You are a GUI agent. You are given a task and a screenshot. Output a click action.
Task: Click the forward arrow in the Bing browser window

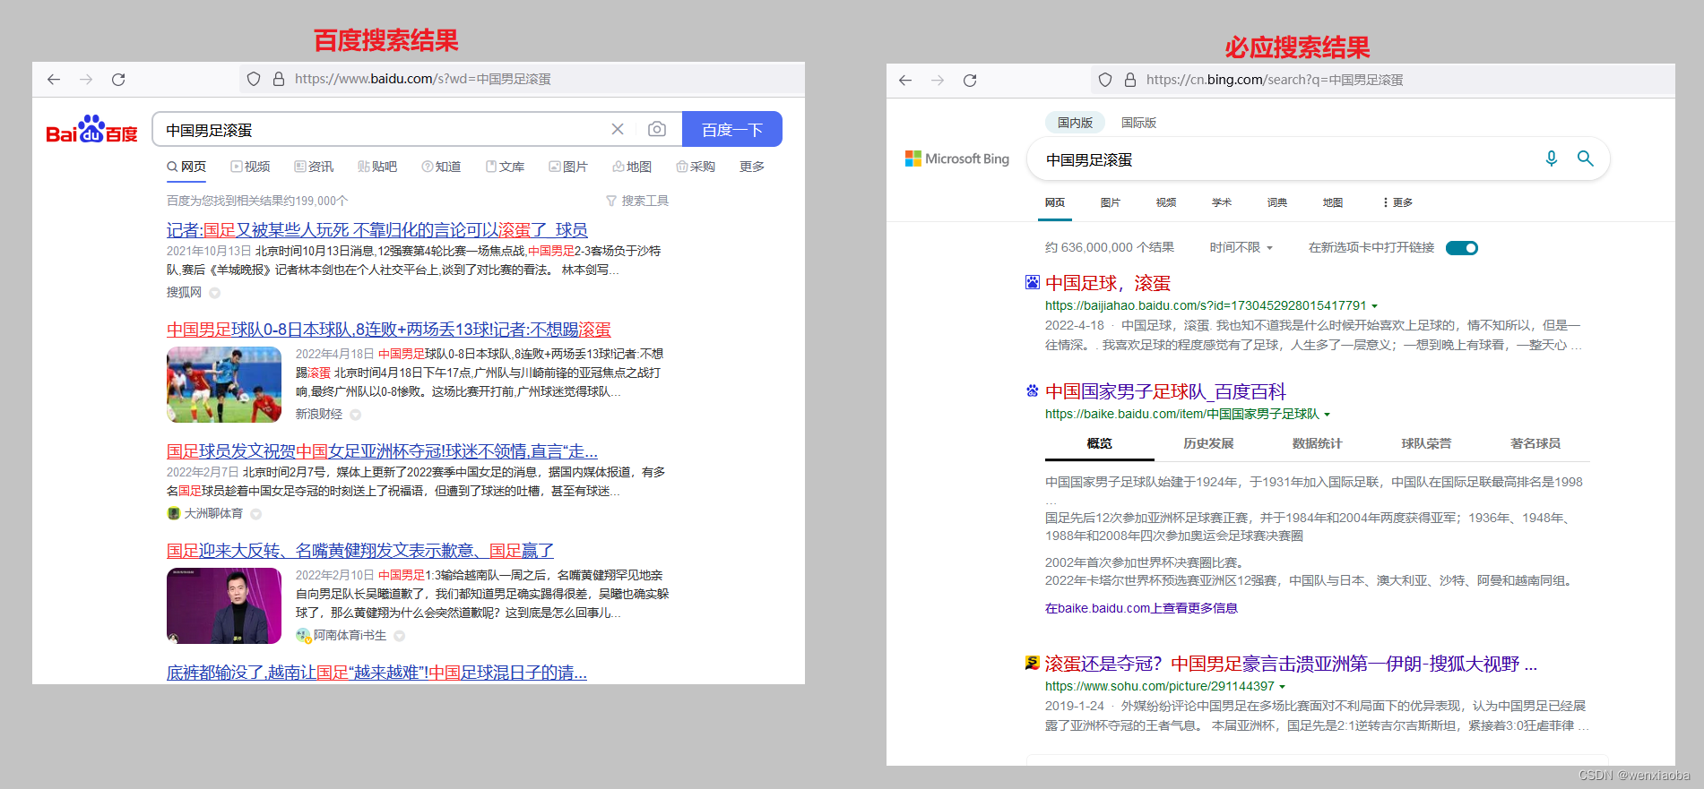[938, 81]
